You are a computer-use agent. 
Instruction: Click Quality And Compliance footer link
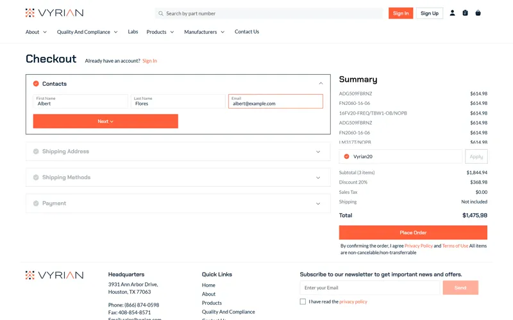(x=228, y=312)
